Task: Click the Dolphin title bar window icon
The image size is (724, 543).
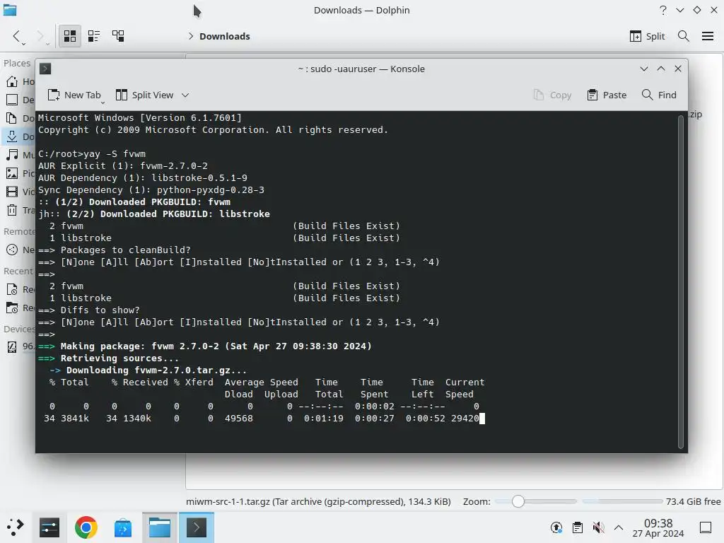Action: 10,10
